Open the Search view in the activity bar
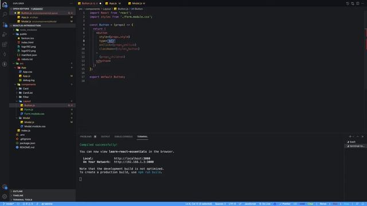Viewport: 367px width, 206px height. click(x=5, y=14)
